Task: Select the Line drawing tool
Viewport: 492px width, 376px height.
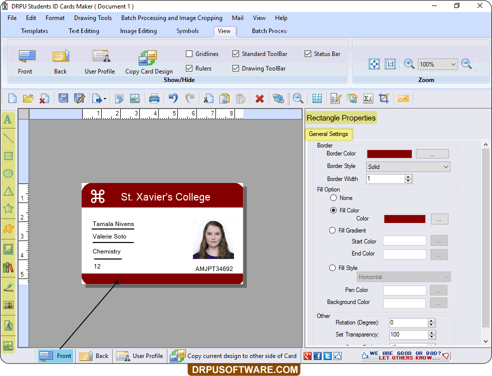Action: [8, 138]
